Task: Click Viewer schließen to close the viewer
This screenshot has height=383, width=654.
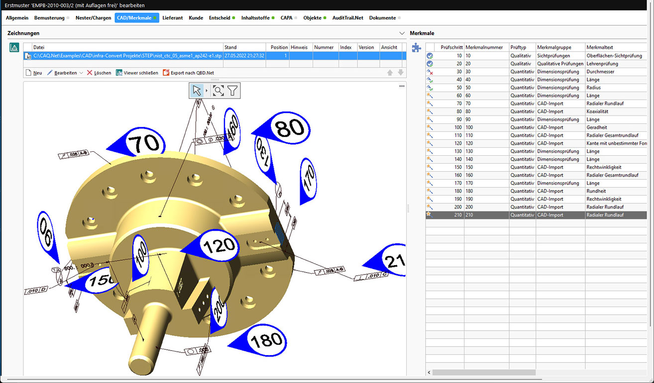Action: (x=137, y=73)
